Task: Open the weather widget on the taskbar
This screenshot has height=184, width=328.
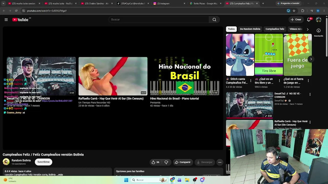Action: 10,180
